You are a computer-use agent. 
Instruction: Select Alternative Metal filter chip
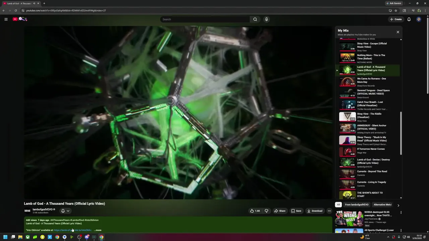[x=383, y=205]
